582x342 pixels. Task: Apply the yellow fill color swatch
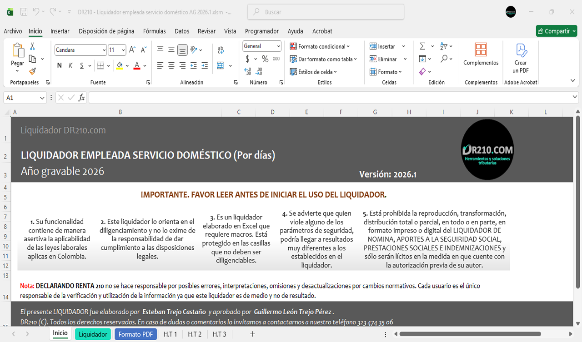pyautogui.click(x=119, y=65)
